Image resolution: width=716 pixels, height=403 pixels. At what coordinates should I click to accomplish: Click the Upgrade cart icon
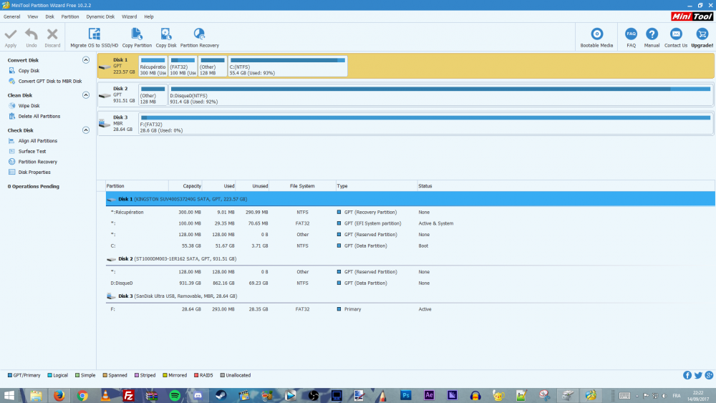702,34
